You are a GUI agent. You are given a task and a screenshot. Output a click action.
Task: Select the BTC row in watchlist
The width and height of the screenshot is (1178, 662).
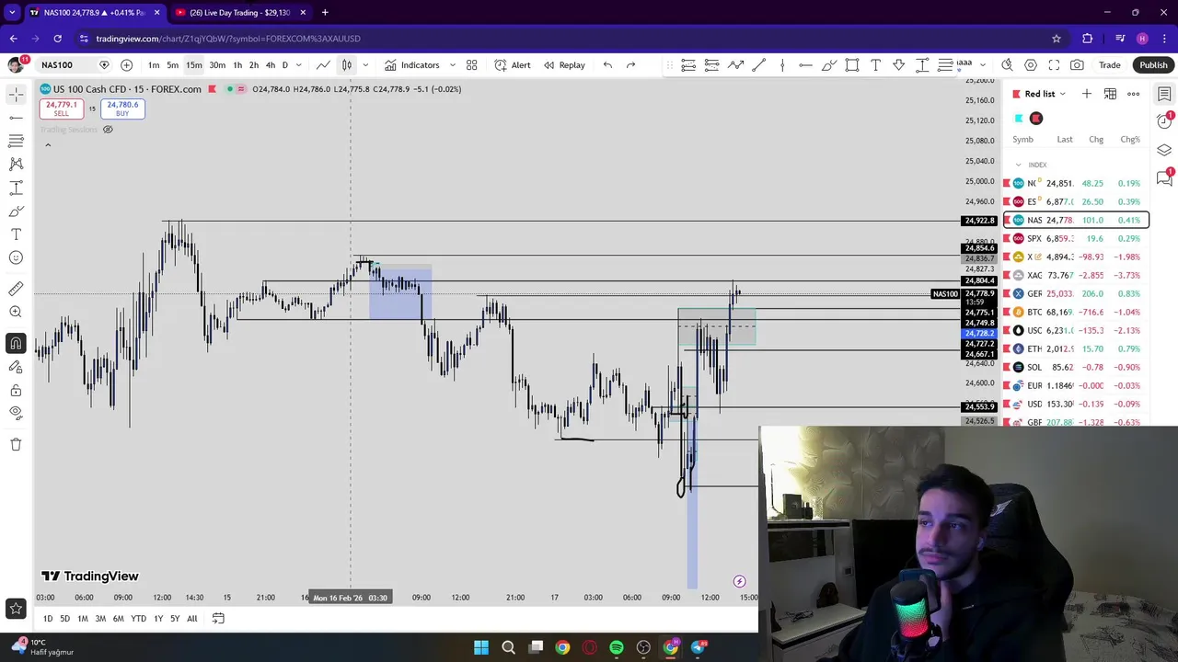click(1075, 312)
